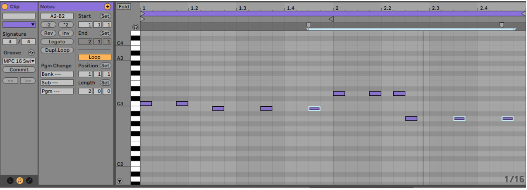Image resolution: width=527 pixels, height=190 pixels.
Task: Click the Length sixteenths field
Action: tap(108, 91)
